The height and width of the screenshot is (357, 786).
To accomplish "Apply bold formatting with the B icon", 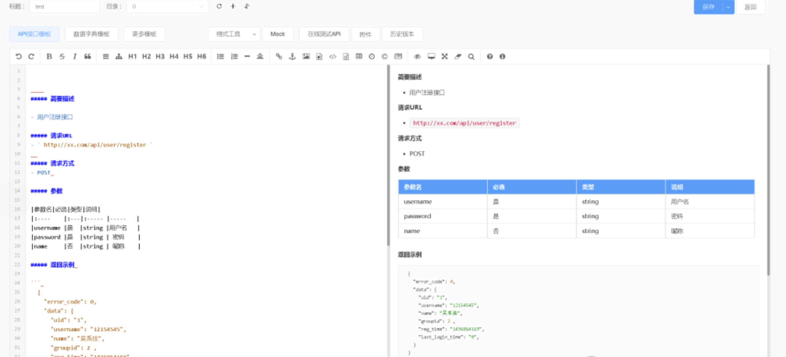I will tap(49, 57).
